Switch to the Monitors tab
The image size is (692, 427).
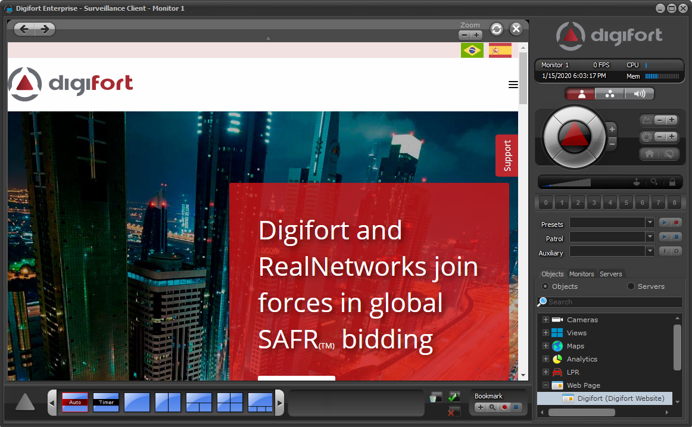coord(581,274)
